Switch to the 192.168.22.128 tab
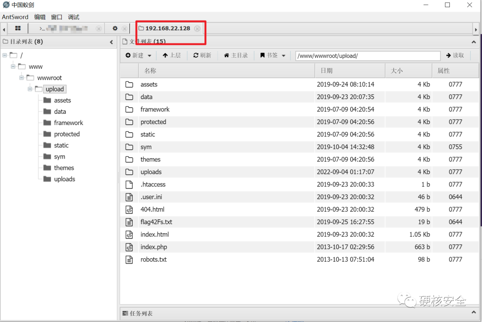 pos(167,28)
